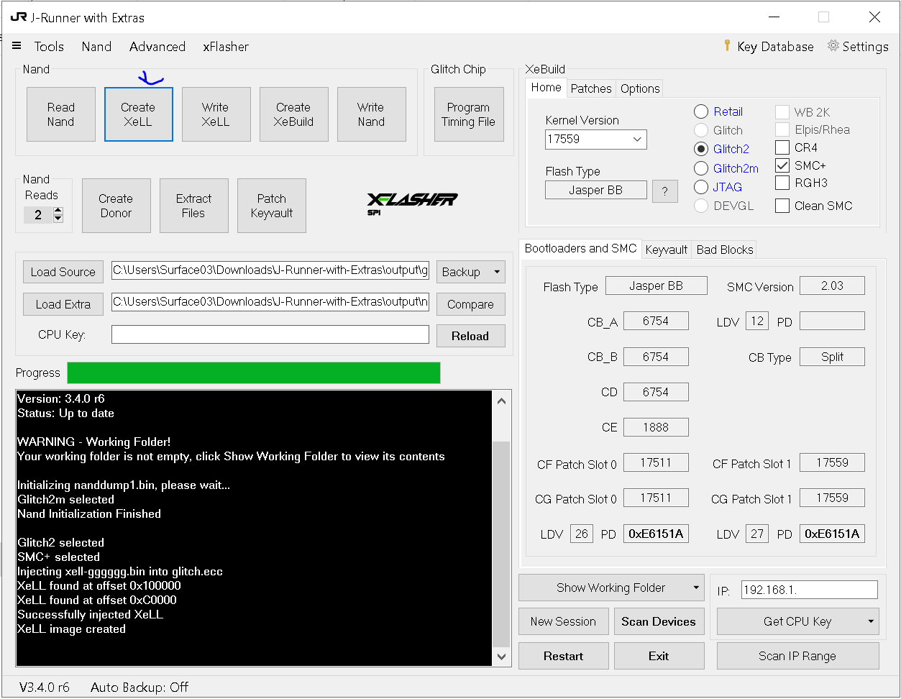This screenshot has width=901, height=699.
Task: Expand the Show Working Folder dropdown arrow
Action: 695,588
